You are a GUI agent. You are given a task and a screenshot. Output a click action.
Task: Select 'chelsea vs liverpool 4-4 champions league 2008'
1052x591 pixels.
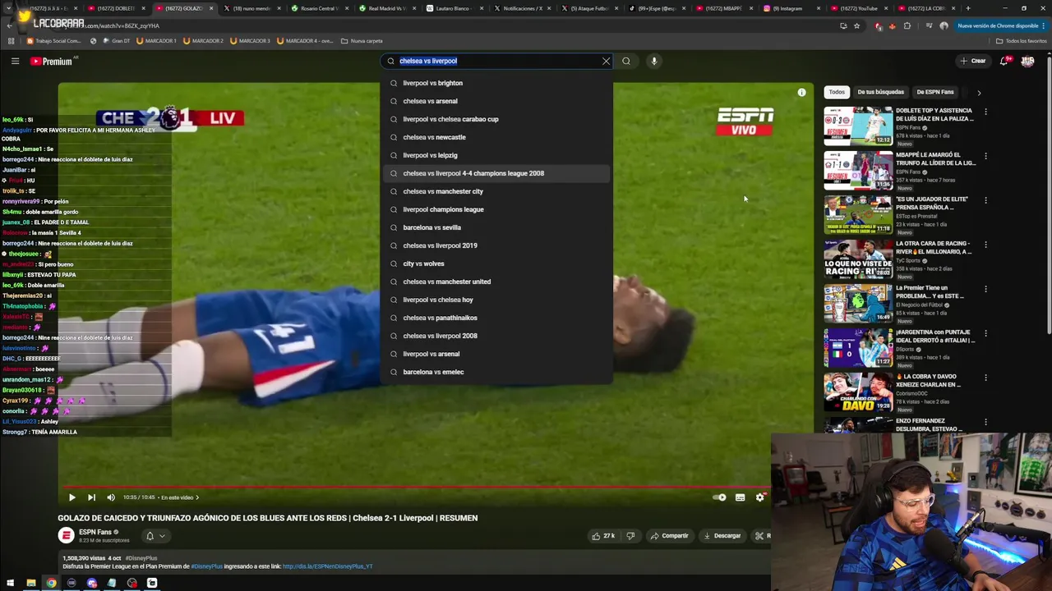pyautogui.click(x=497, y=173)
